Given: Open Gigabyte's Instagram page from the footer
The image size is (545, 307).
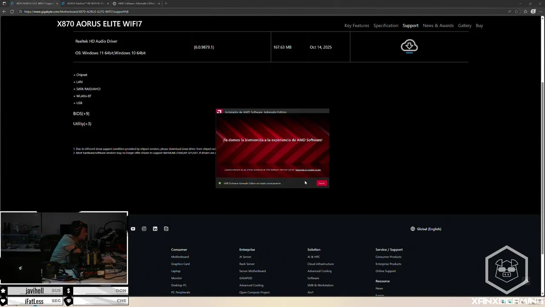Looking at the screenshot, I should (x=144, y=229).
